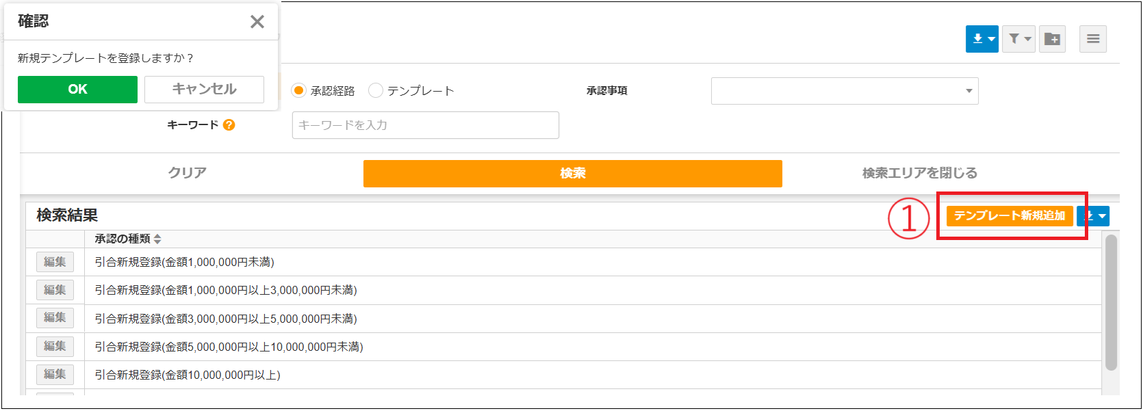
Task: Click the filter funnel icon
Action: [x=1014, y=39]
